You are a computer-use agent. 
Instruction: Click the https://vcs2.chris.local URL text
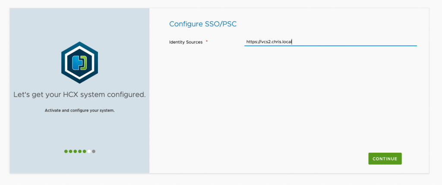[269, 42]
